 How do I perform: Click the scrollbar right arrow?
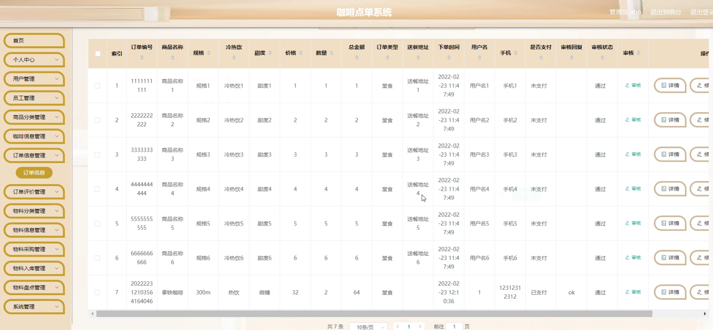(x=705, y=314)
